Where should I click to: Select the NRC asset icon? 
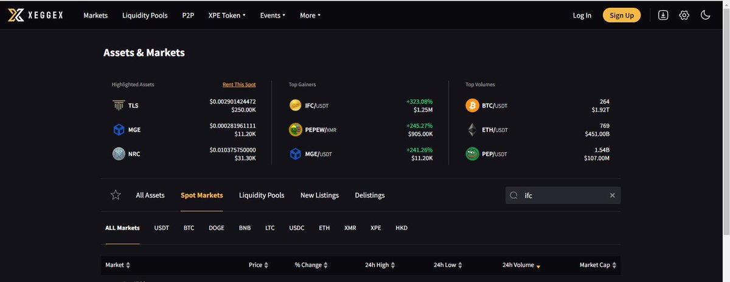[119, 154]
